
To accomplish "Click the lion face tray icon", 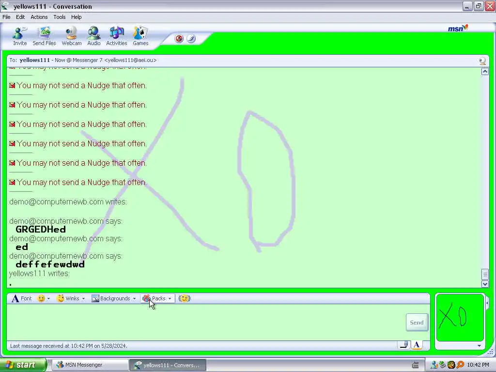I will point(451,365).
